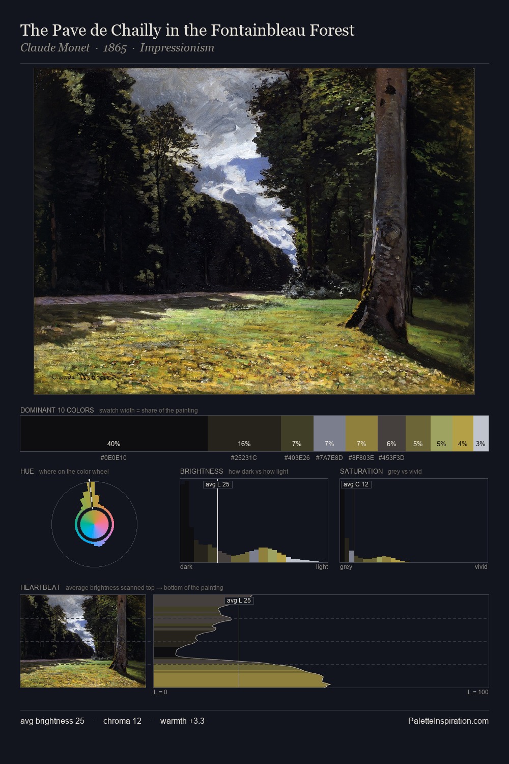Click 'chroma 12' footer text
Screen dimensions: 509x764
[x=122, y=721]
